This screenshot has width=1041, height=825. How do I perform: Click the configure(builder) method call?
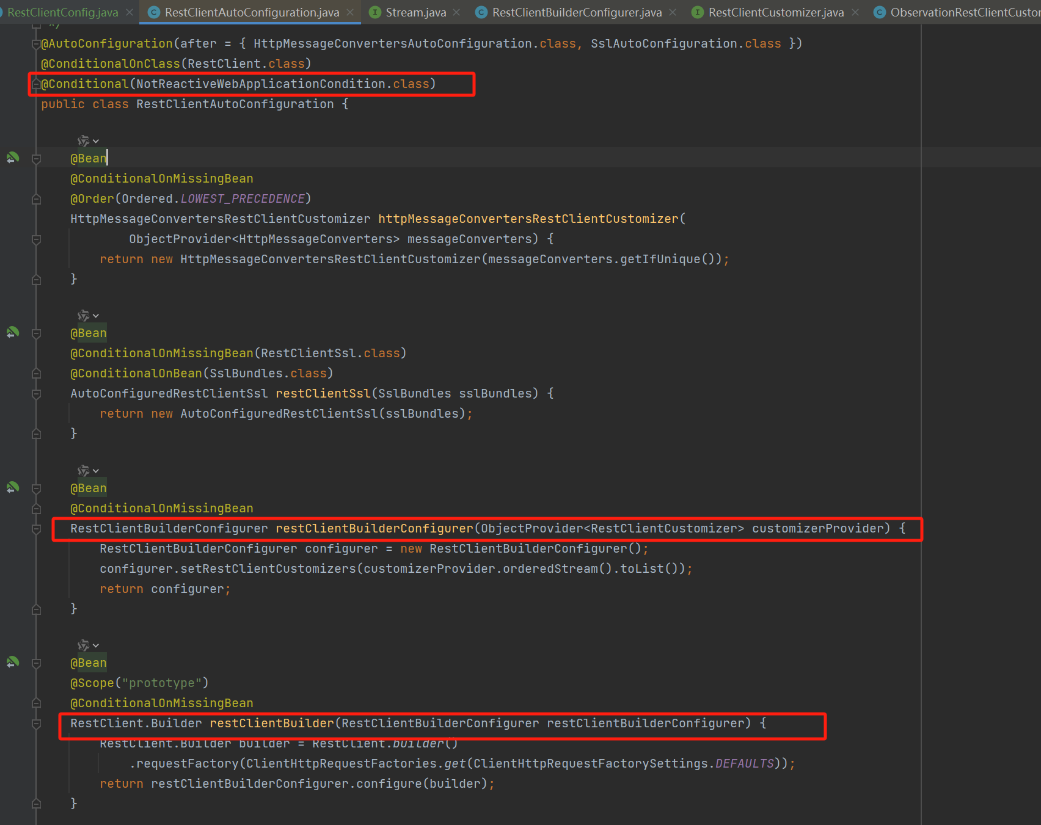422,783
